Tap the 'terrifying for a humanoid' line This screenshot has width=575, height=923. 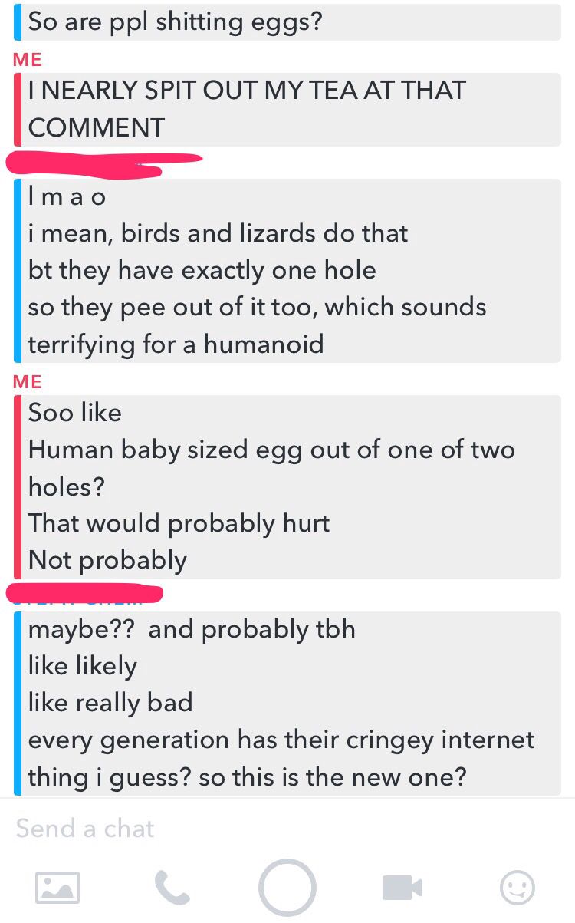tap(176, 344)
